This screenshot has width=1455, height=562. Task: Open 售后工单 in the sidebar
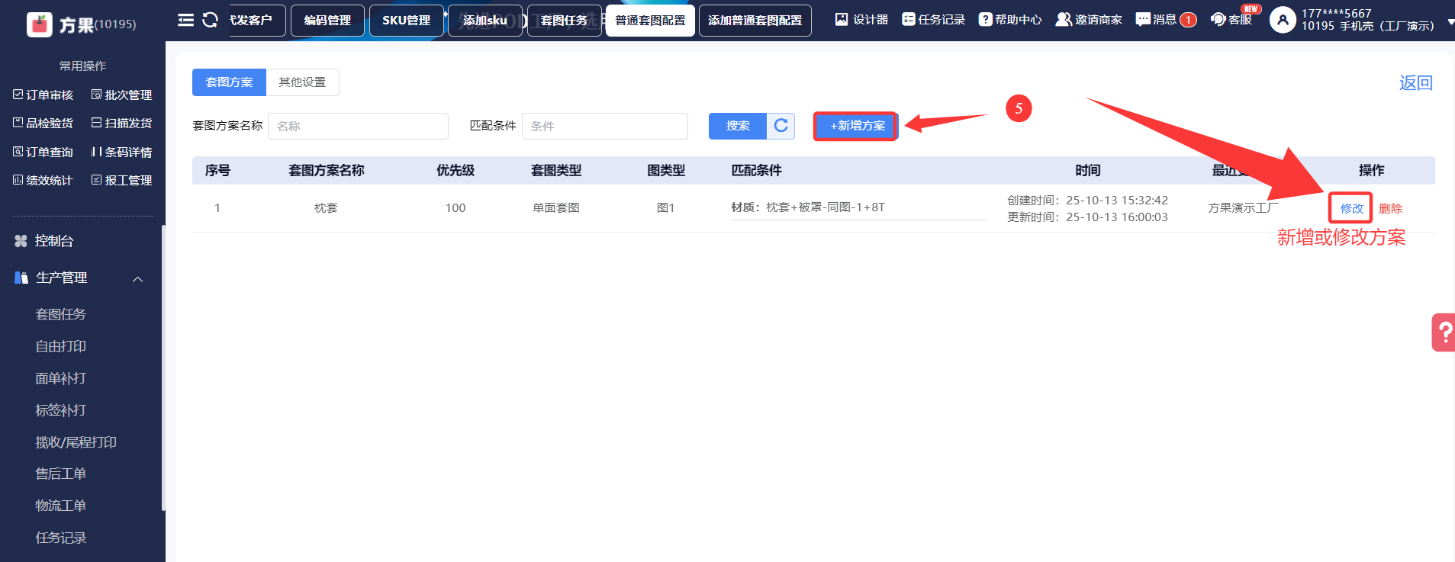tap(61, 474)
